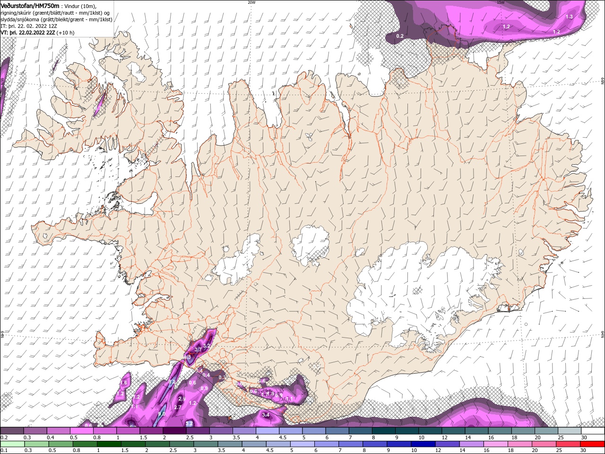Click the line "VT: þri. 22.02.2022 22Z"

[28, 33]
